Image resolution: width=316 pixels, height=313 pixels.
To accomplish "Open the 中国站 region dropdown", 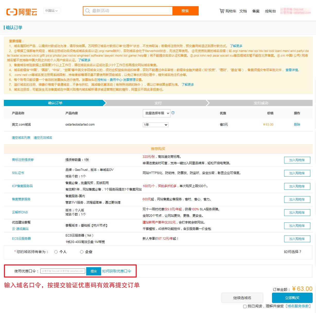I will (52, 11).
